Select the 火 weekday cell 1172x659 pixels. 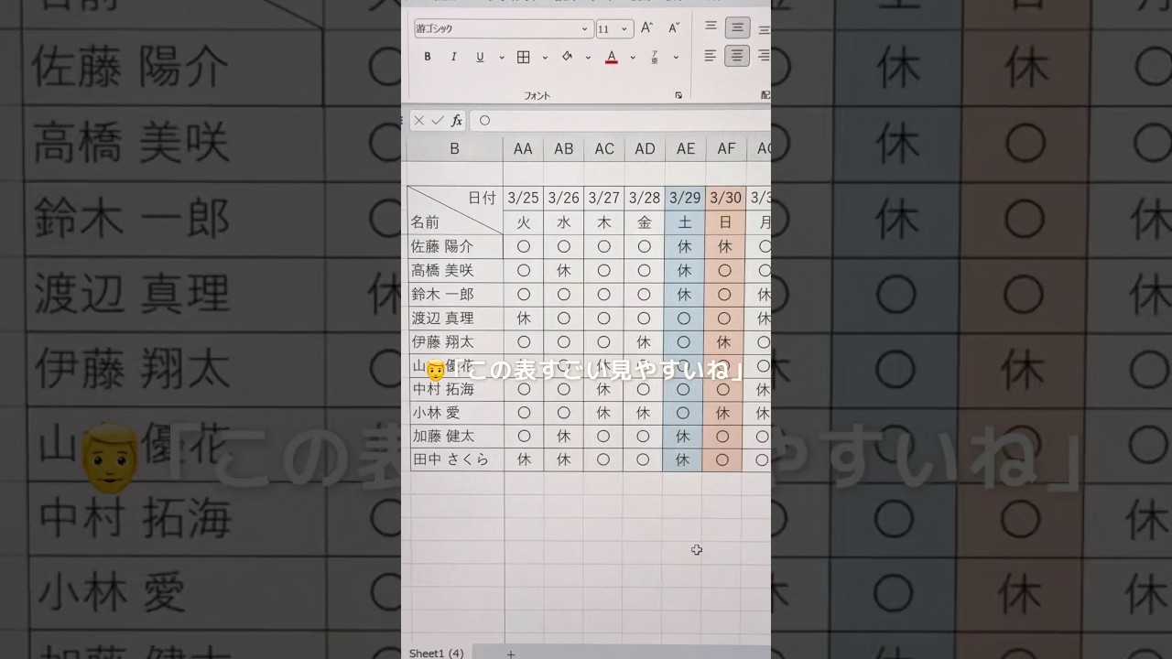click(523, 222)
